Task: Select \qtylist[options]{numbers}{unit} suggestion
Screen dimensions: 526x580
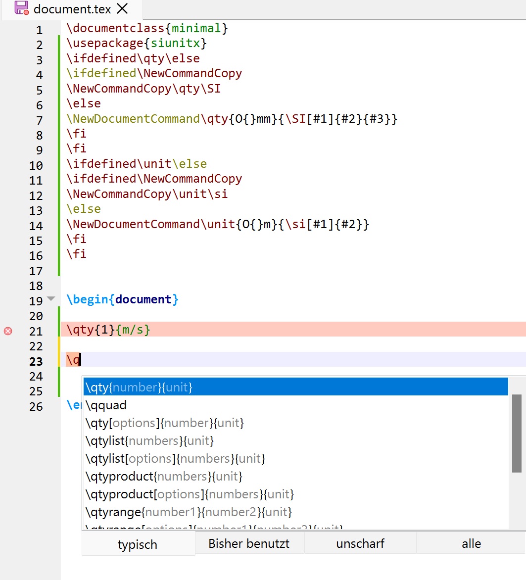Action: pyautogui.click(x=175, y=459)
